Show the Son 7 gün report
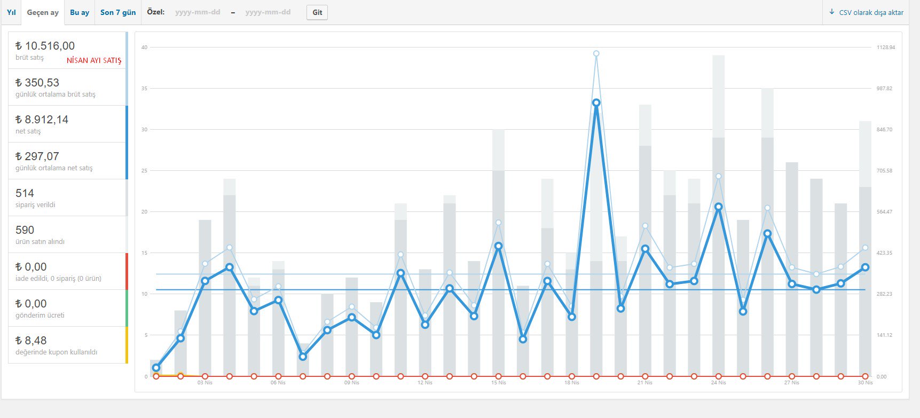The width and height of the screenshot is (920, 418). click(x=118, y=12)
